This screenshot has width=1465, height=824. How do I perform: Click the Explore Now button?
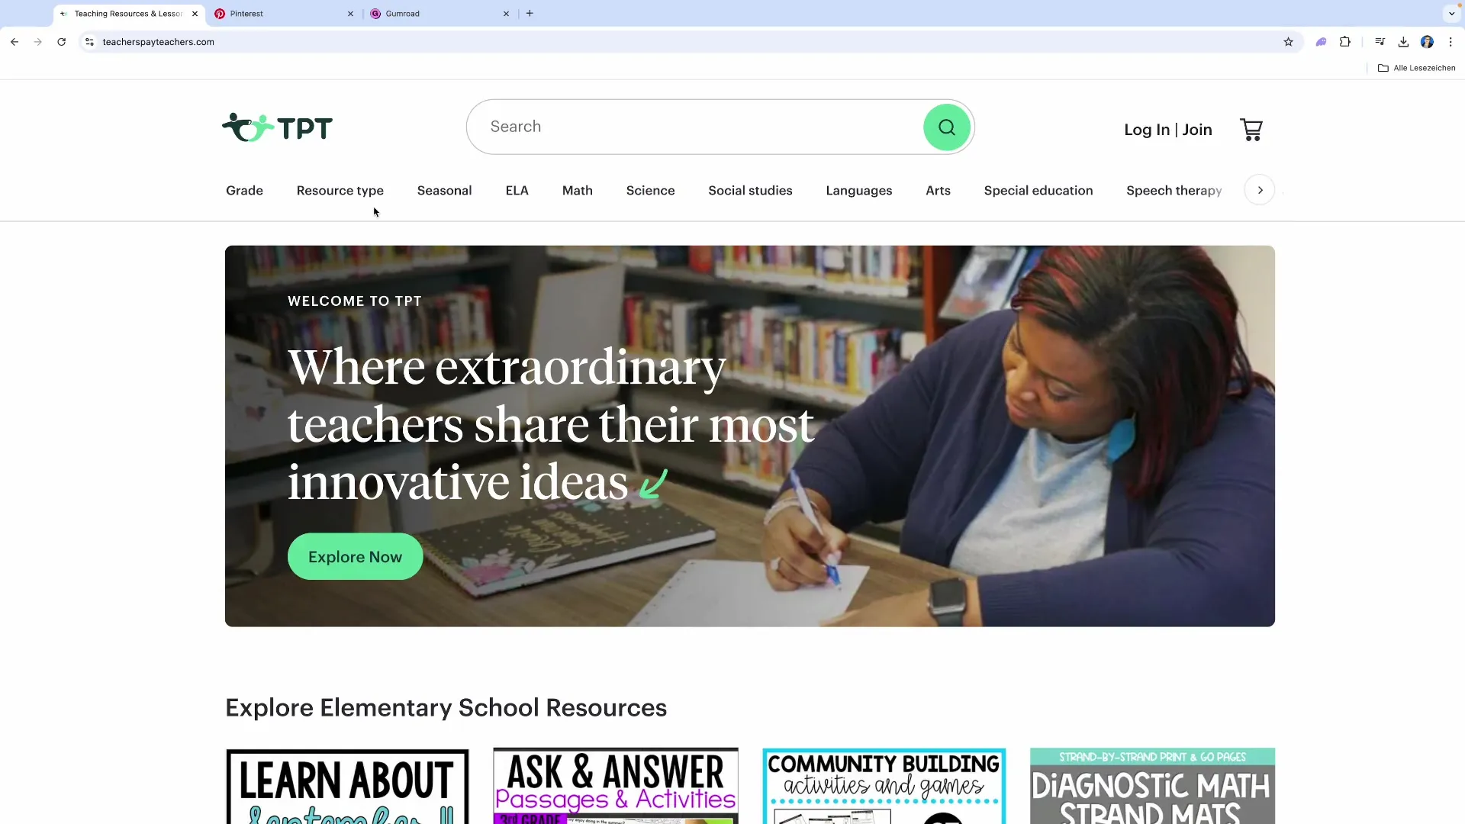click(355, 557)
